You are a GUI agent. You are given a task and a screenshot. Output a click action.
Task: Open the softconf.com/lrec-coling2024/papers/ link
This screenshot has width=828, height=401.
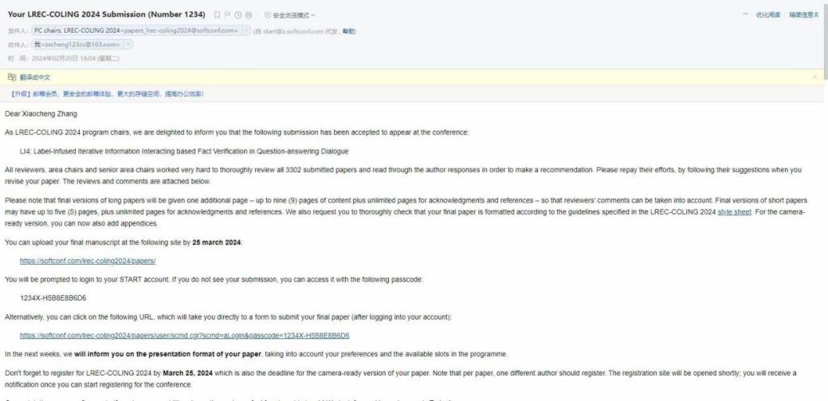(88, 261)
